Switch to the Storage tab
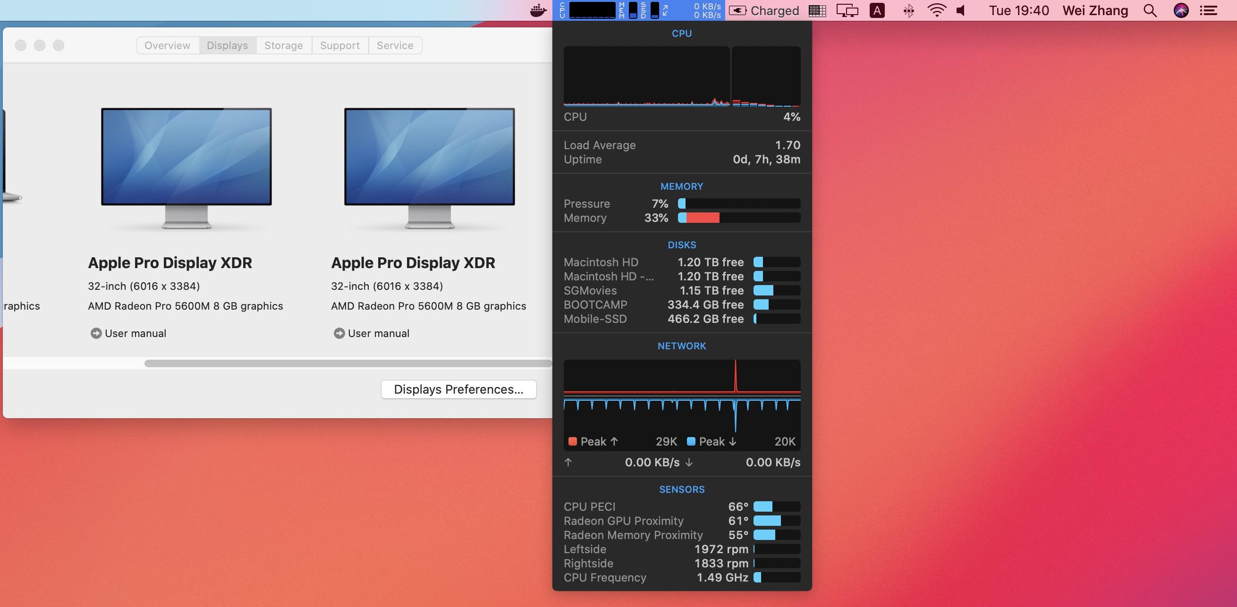1237x607 pixels. (283, 45)
